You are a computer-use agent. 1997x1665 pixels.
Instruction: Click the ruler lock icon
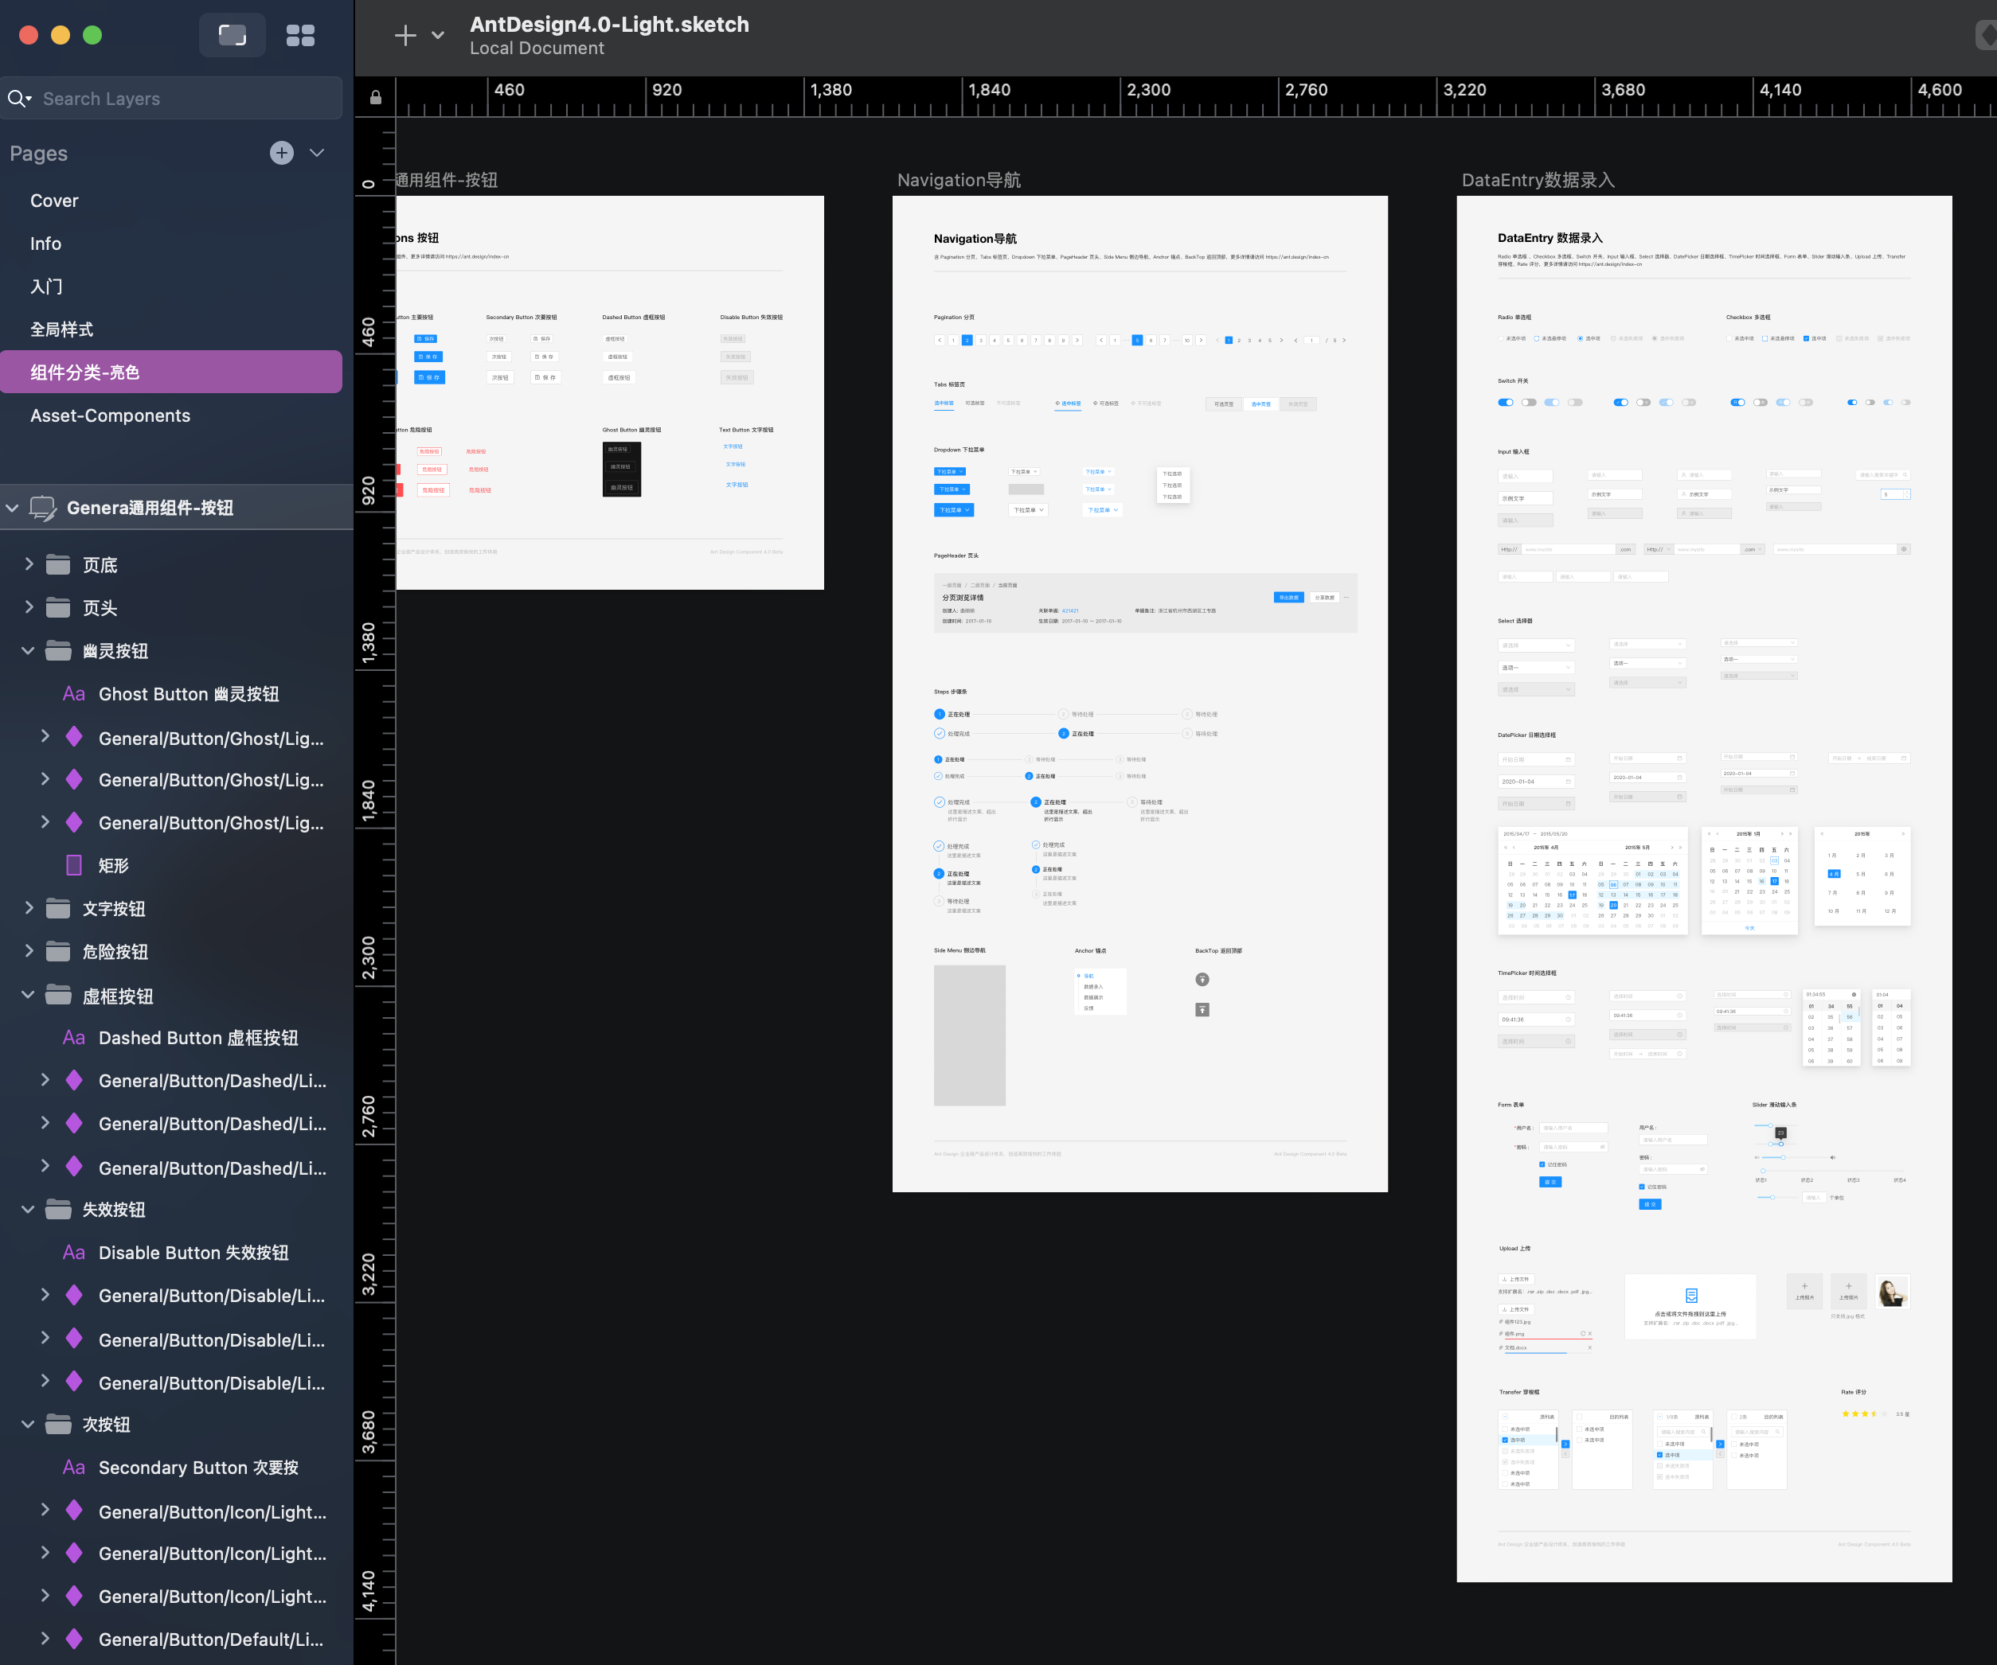click(x=376, y=97)
